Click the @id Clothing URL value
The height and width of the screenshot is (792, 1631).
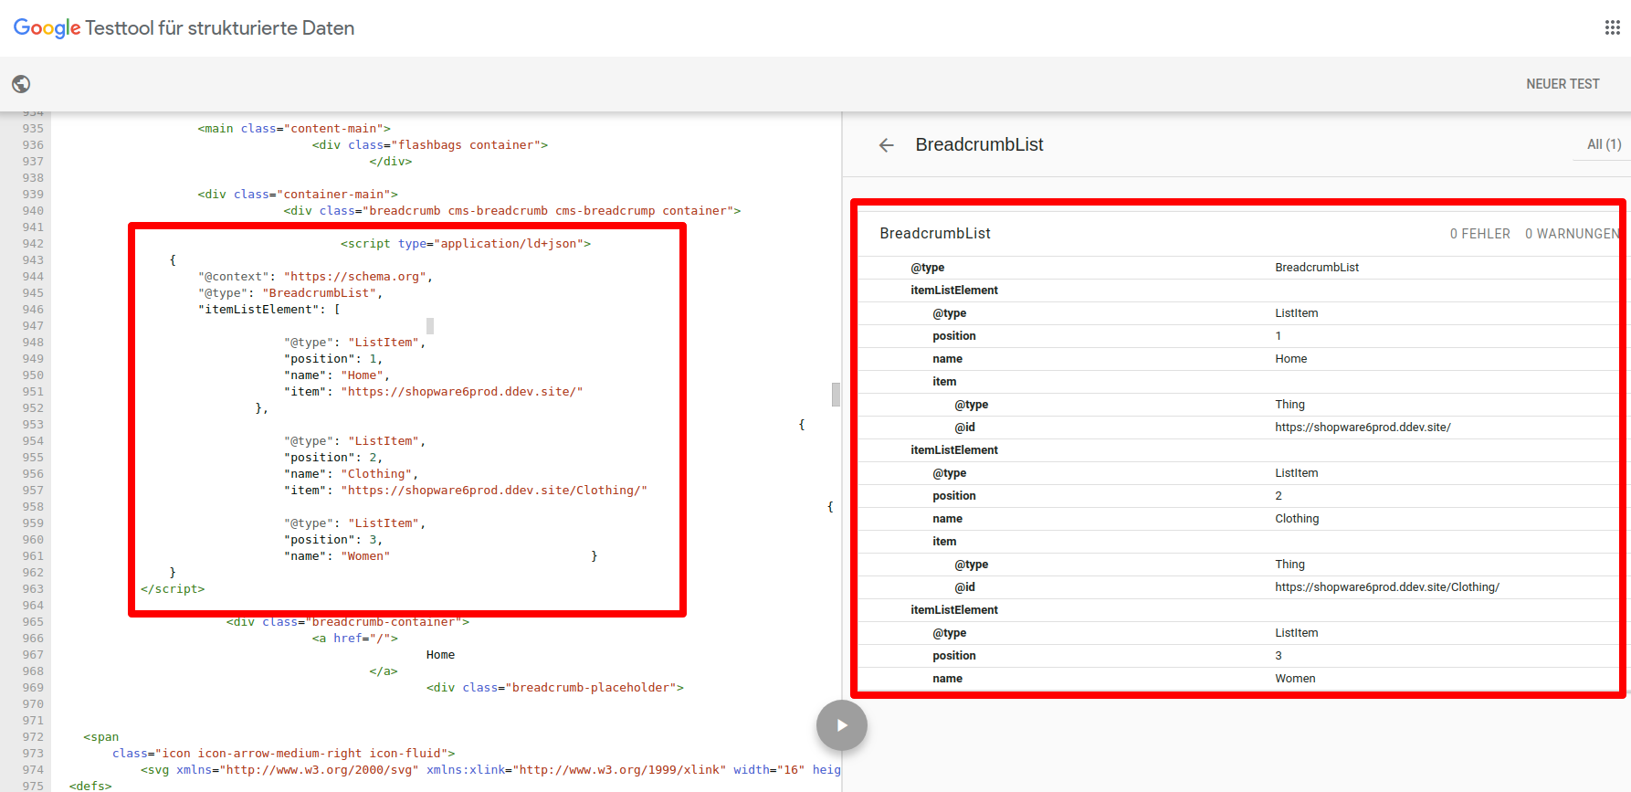pos(1387,587)
